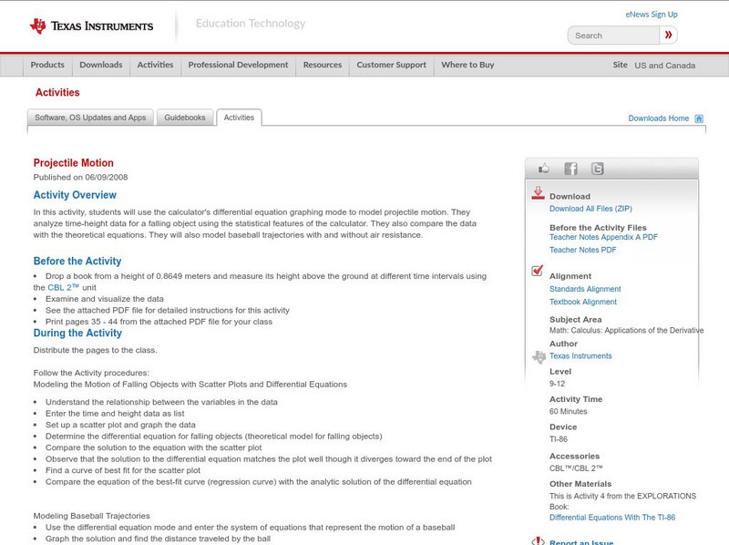This screenshot has height=545, width=729.
Task: Click the Report an Issue warning icon
Action: point(538,540)
